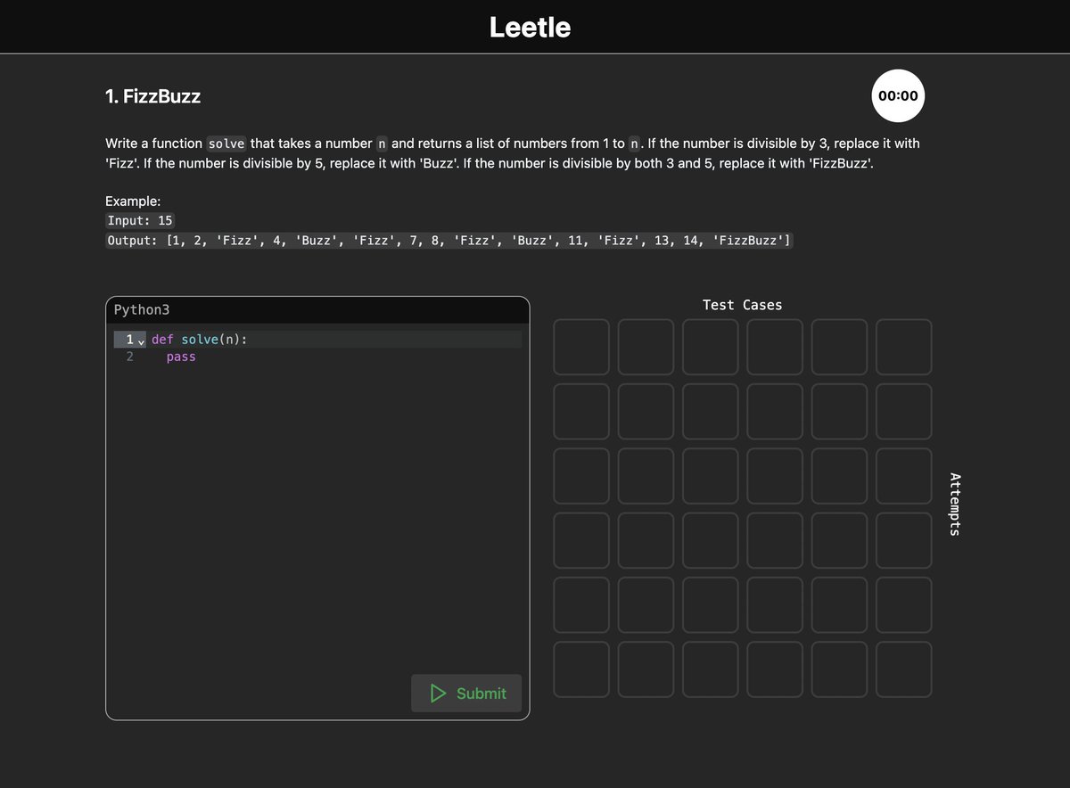
Task: Select last test case box in bottom row
Action: coord(904,669)
